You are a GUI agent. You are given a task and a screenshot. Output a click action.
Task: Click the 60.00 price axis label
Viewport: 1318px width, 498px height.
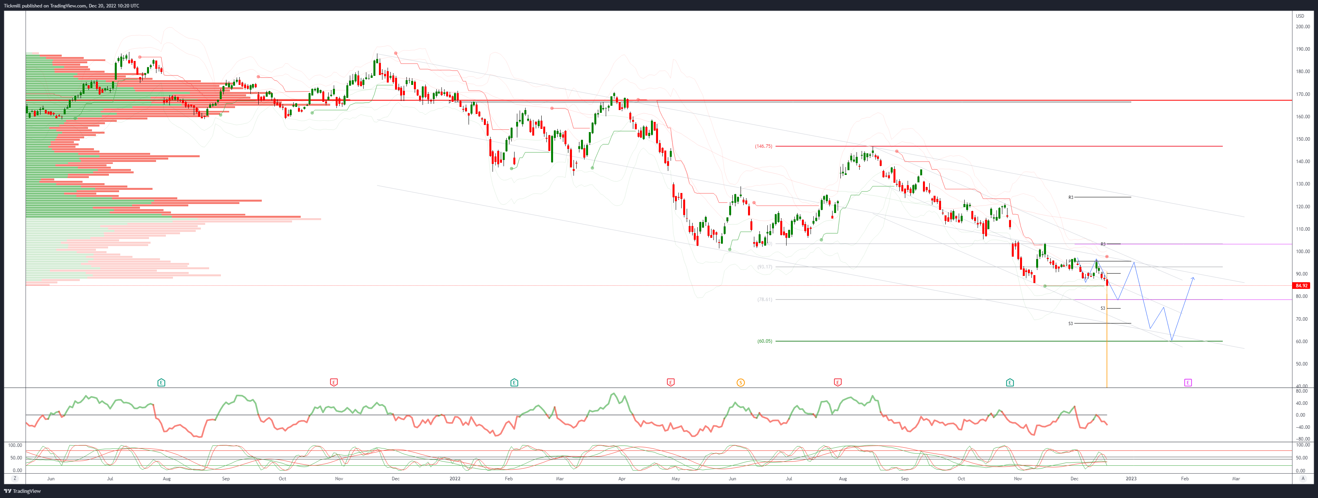(1301, 342)
